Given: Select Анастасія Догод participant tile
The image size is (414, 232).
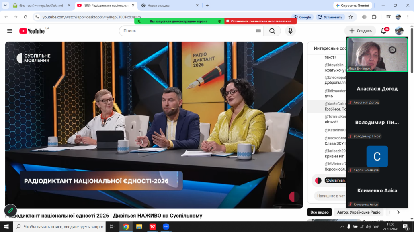Looking at the screenshot, I should [377, 89].
